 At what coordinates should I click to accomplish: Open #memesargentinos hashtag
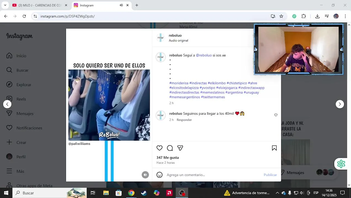coord(185,97)
